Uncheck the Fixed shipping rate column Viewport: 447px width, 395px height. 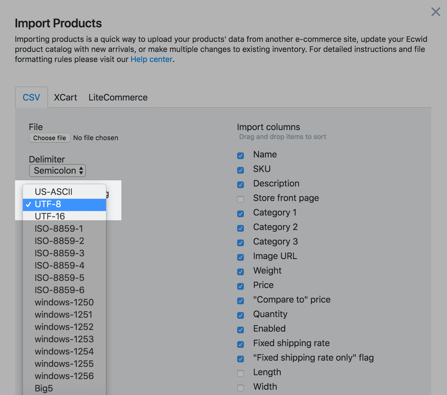pos(240,344)
